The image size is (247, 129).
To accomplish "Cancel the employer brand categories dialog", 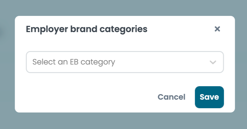I will tap(171, 97).
